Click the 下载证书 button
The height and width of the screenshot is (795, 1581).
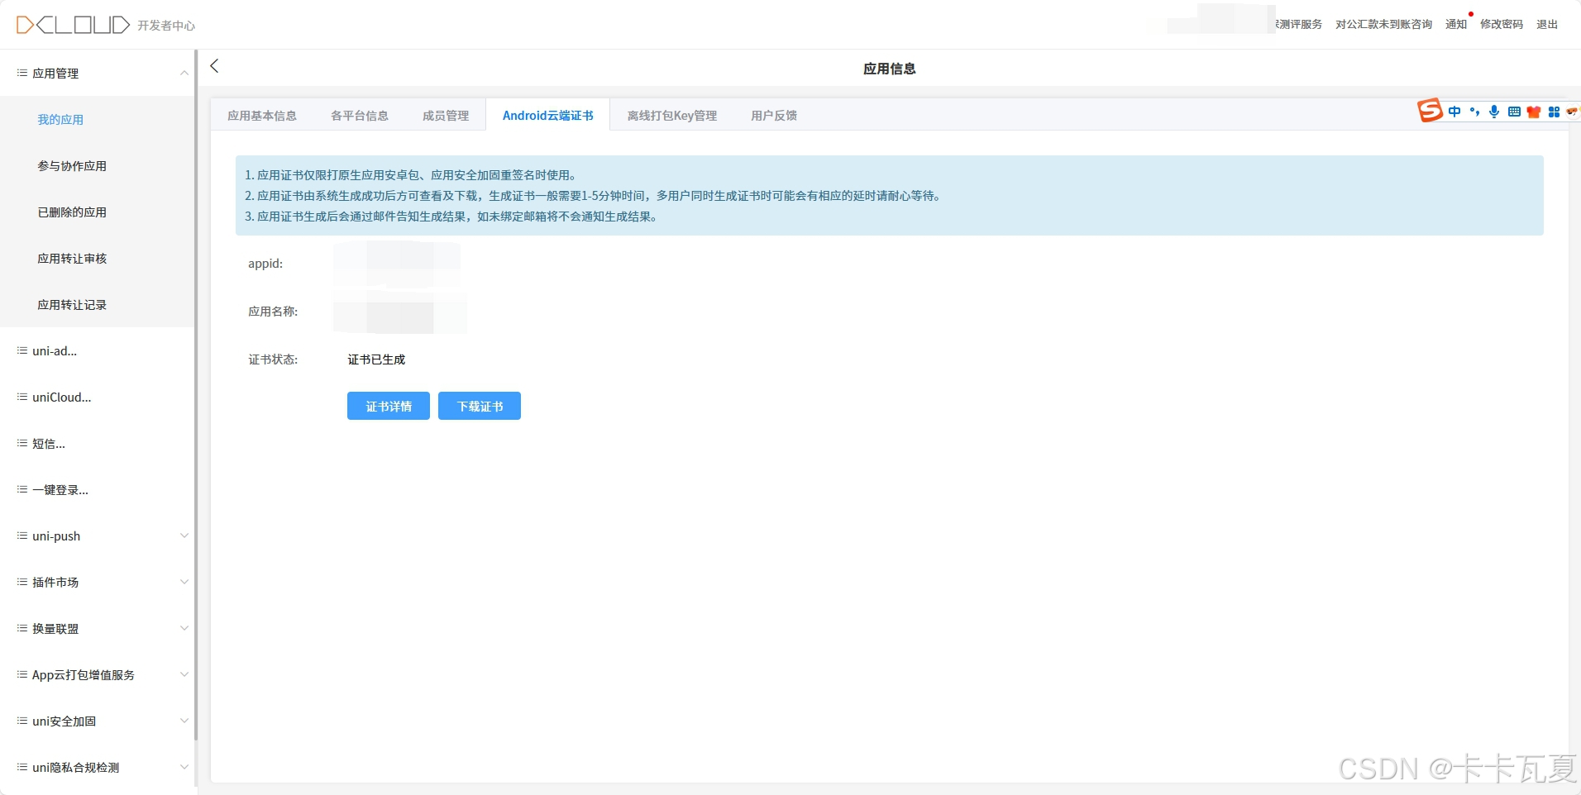tap(479, 406)
